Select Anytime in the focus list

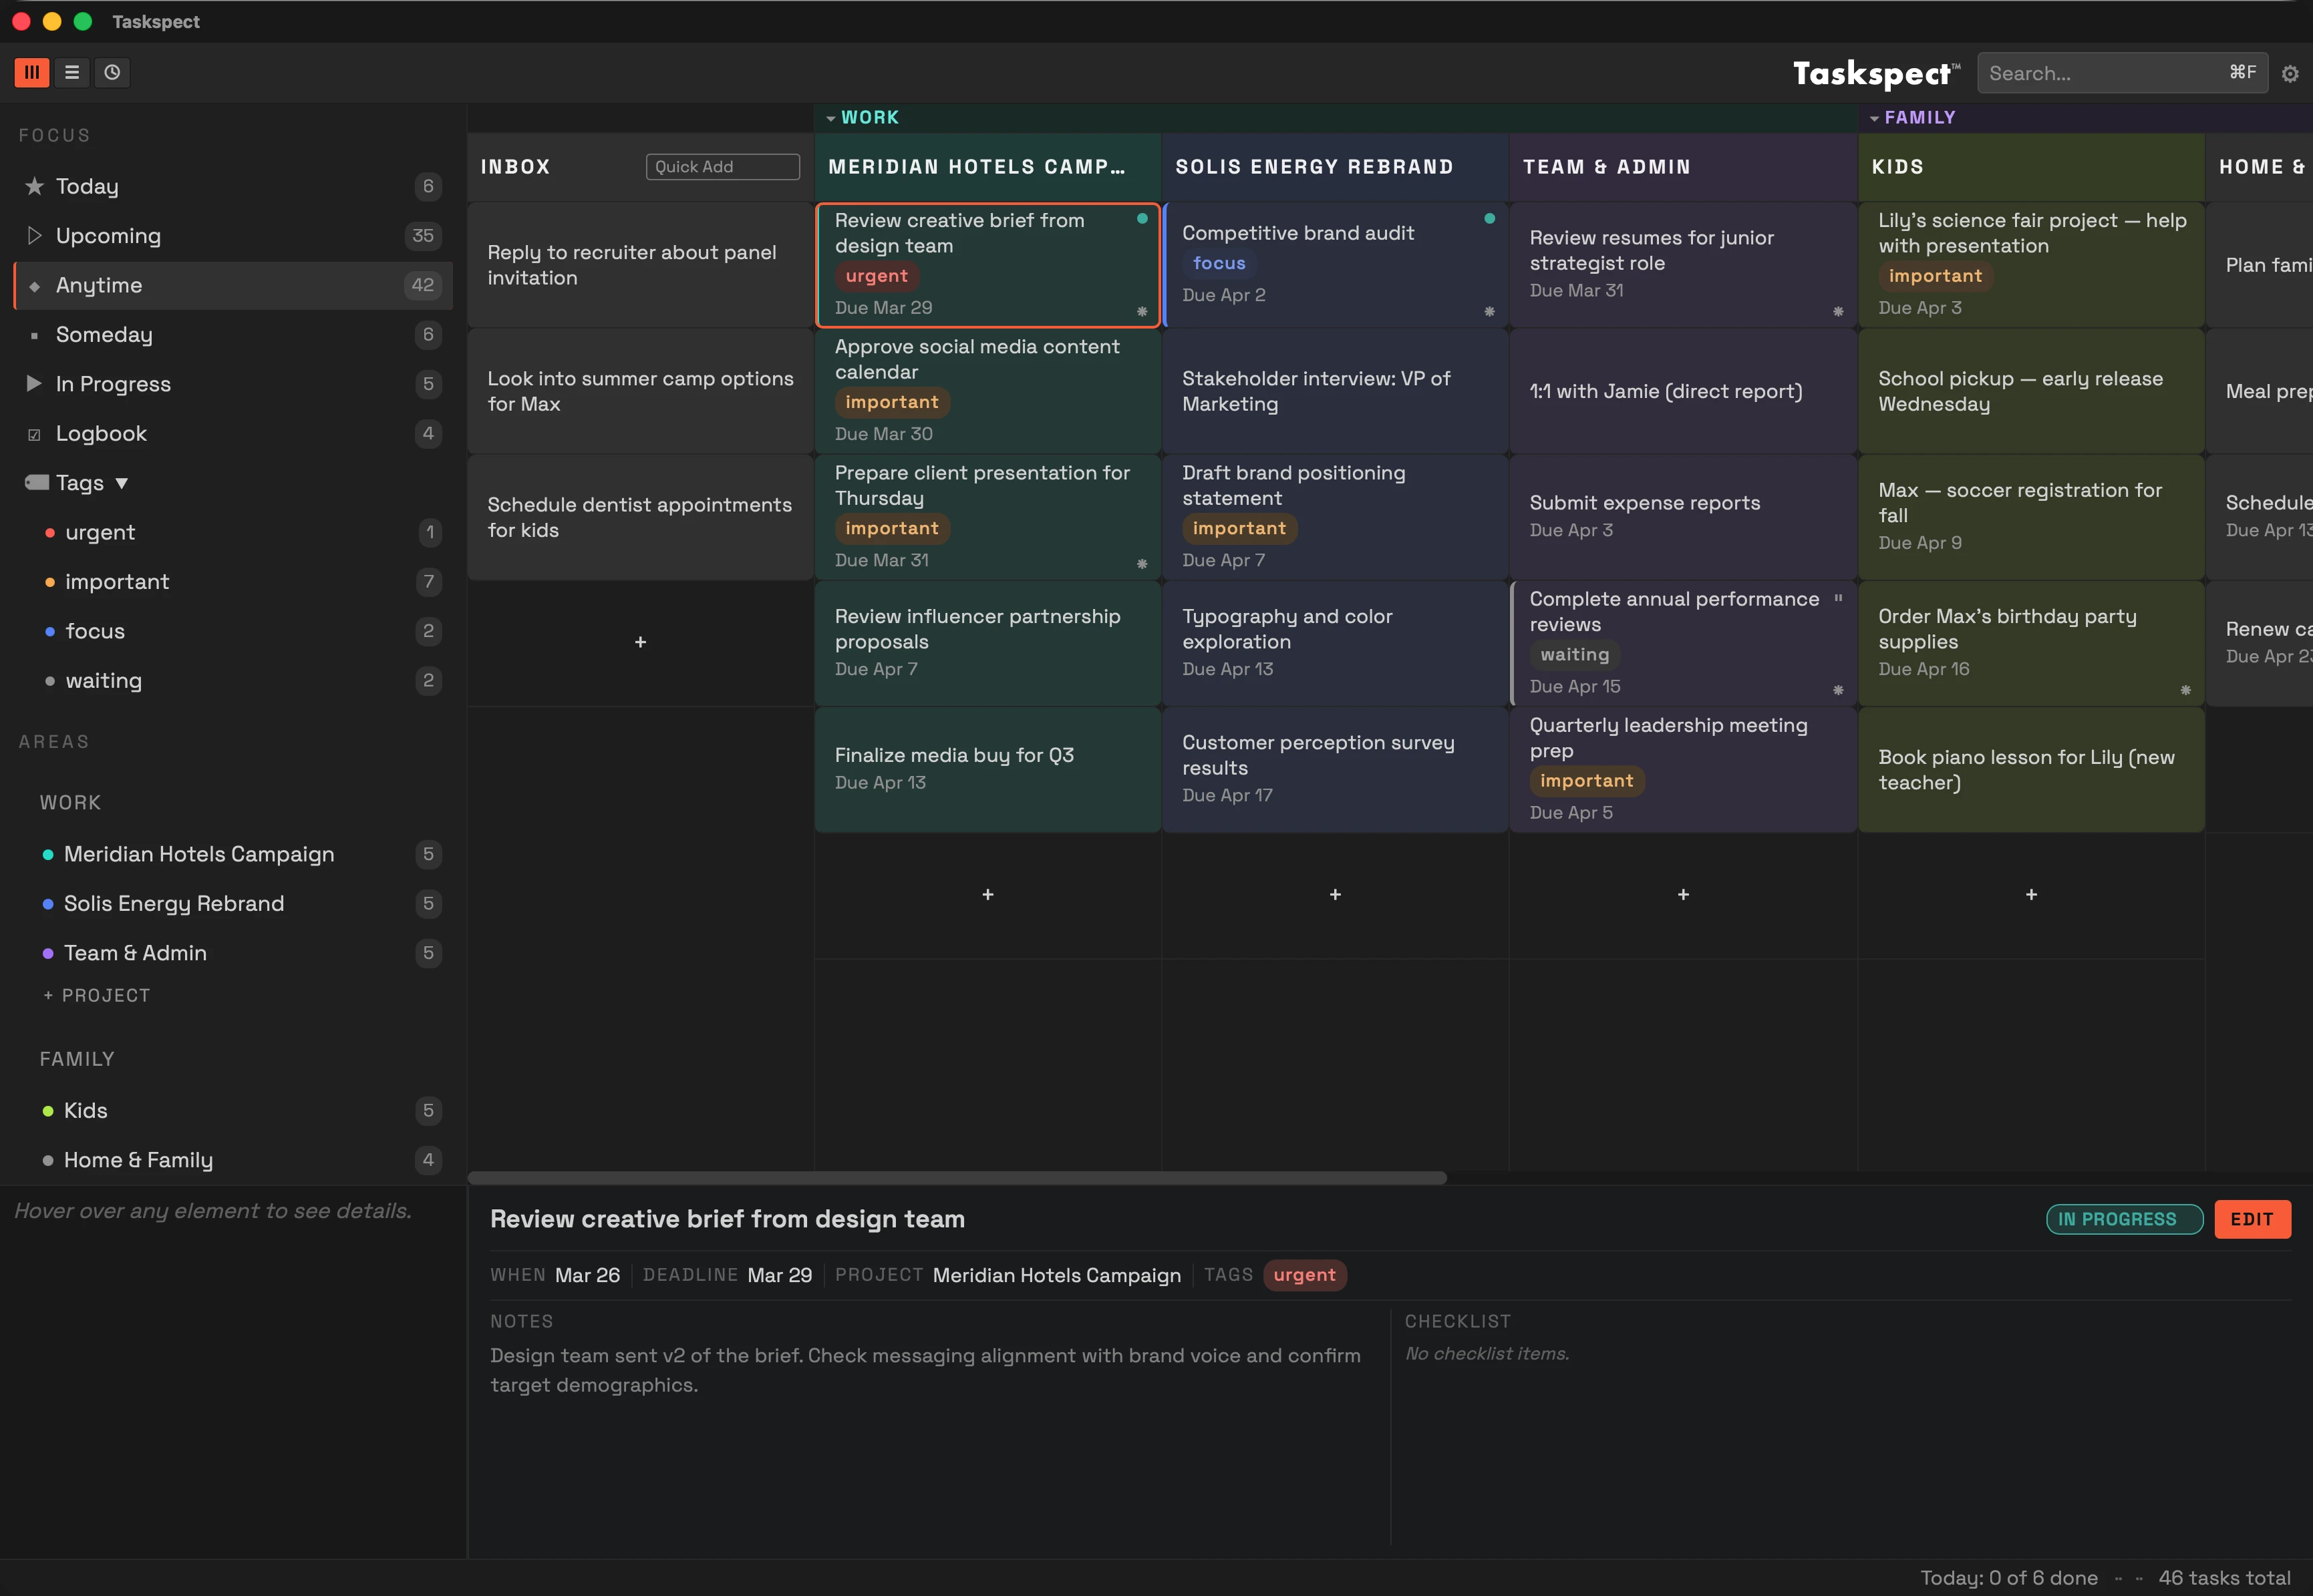click(x=233, y=285)
